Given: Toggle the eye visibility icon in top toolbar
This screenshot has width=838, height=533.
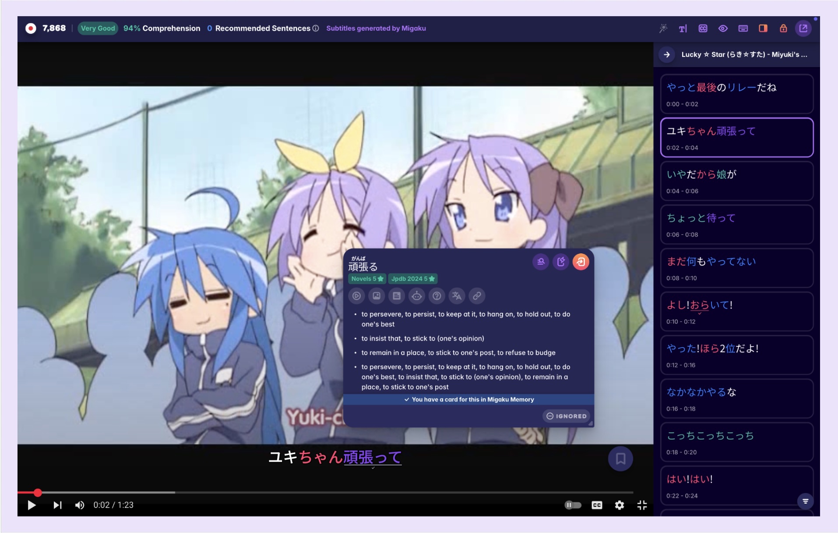Looking at the screenshot, I should click(723, 28).
